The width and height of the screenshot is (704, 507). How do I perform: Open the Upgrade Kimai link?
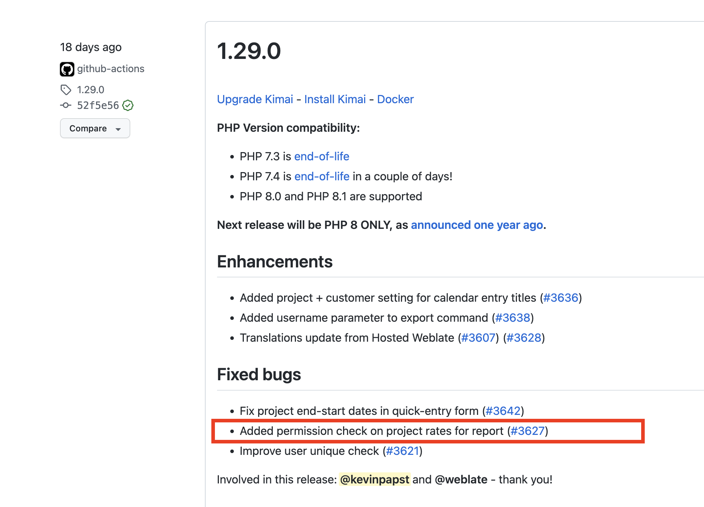coord(255,99)
